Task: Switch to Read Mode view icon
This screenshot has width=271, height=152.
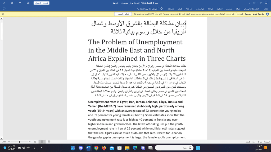Action: [49, 142]
